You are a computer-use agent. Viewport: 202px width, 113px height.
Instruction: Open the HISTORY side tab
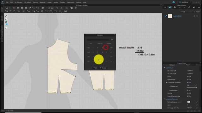click(x=2, y=18)
